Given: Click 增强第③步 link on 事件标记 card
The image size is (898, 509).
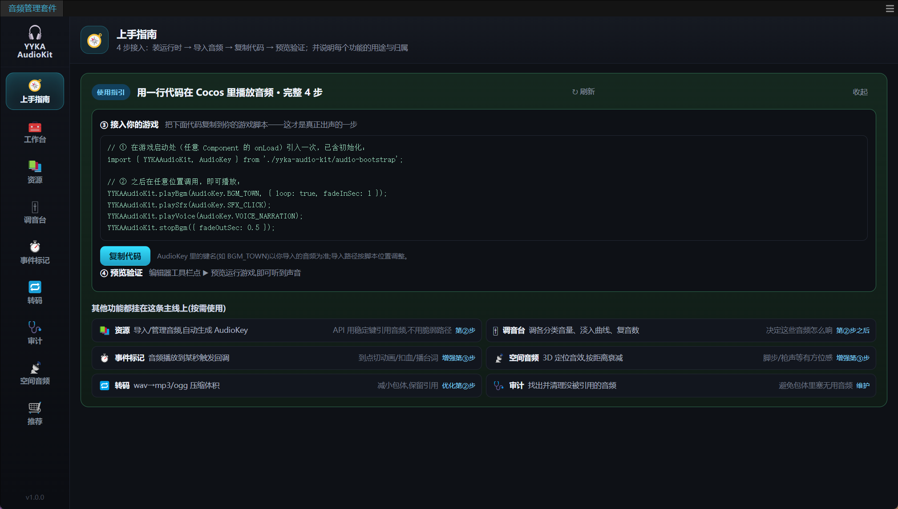Looking at the screenshot, I should point(458,358).
